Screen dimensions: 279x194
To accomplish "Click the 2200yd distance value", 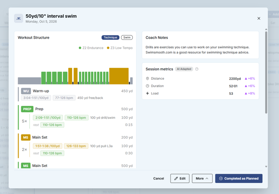I will pyautogui.click(x=235, y=79).
